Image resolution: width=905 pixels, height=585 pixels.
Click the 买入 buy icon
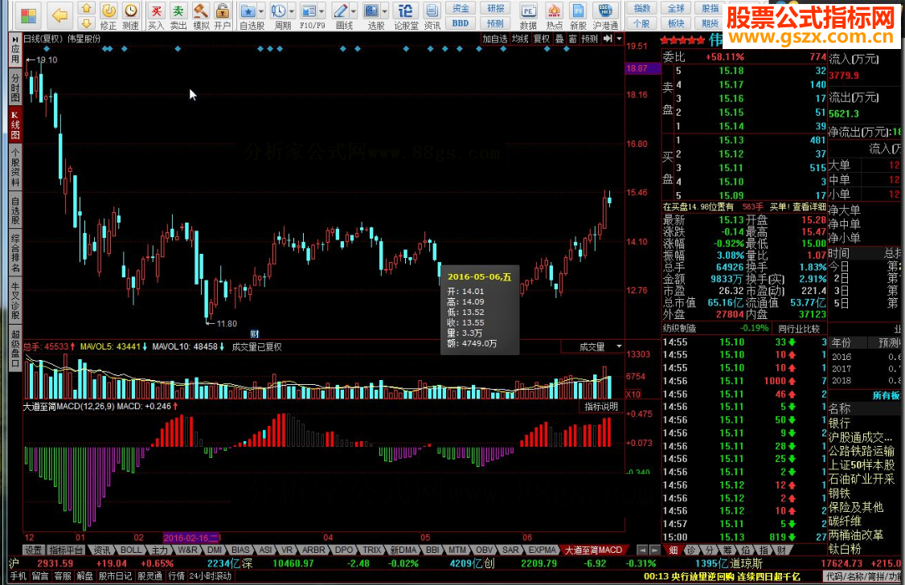pos(156,16)
